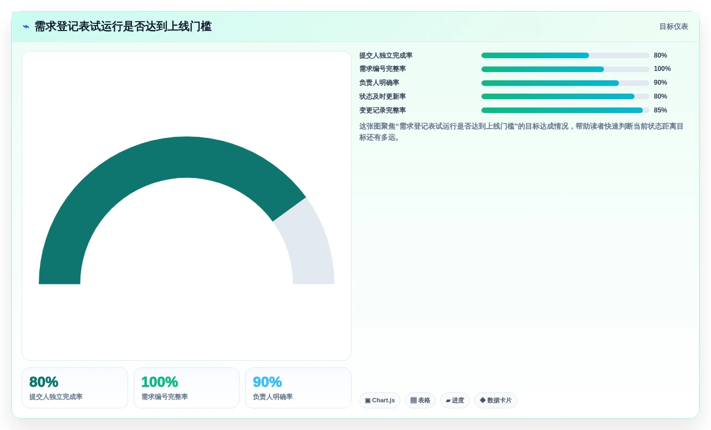Click the dashboard title 需求登记表试运行是否达到上线门槛
This screenshot has height=430, width=711.
[x=123, y=27]
